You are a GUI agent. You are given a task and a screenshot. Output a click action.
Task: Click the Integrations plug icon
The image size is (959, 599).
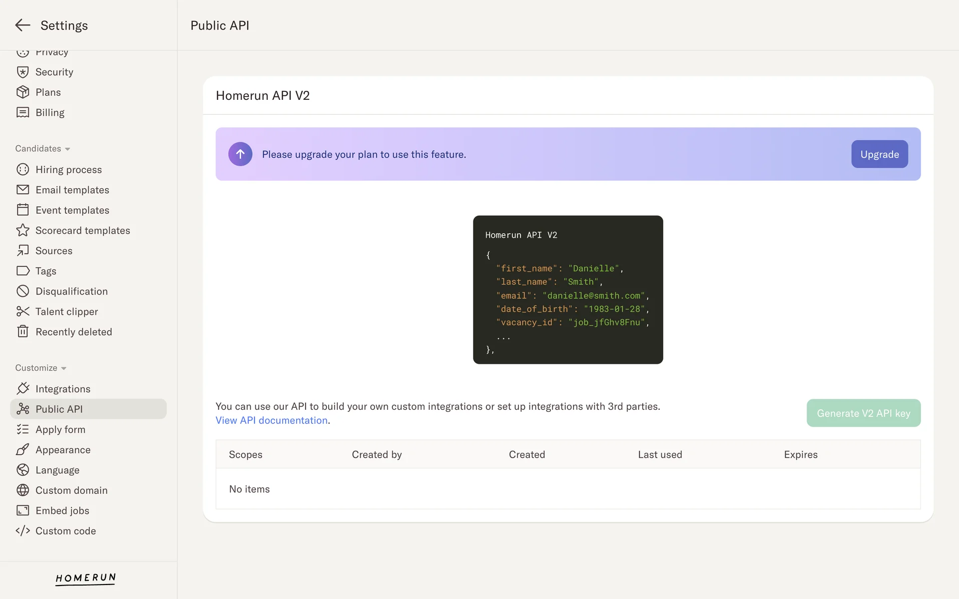click(x=22, y=388)
